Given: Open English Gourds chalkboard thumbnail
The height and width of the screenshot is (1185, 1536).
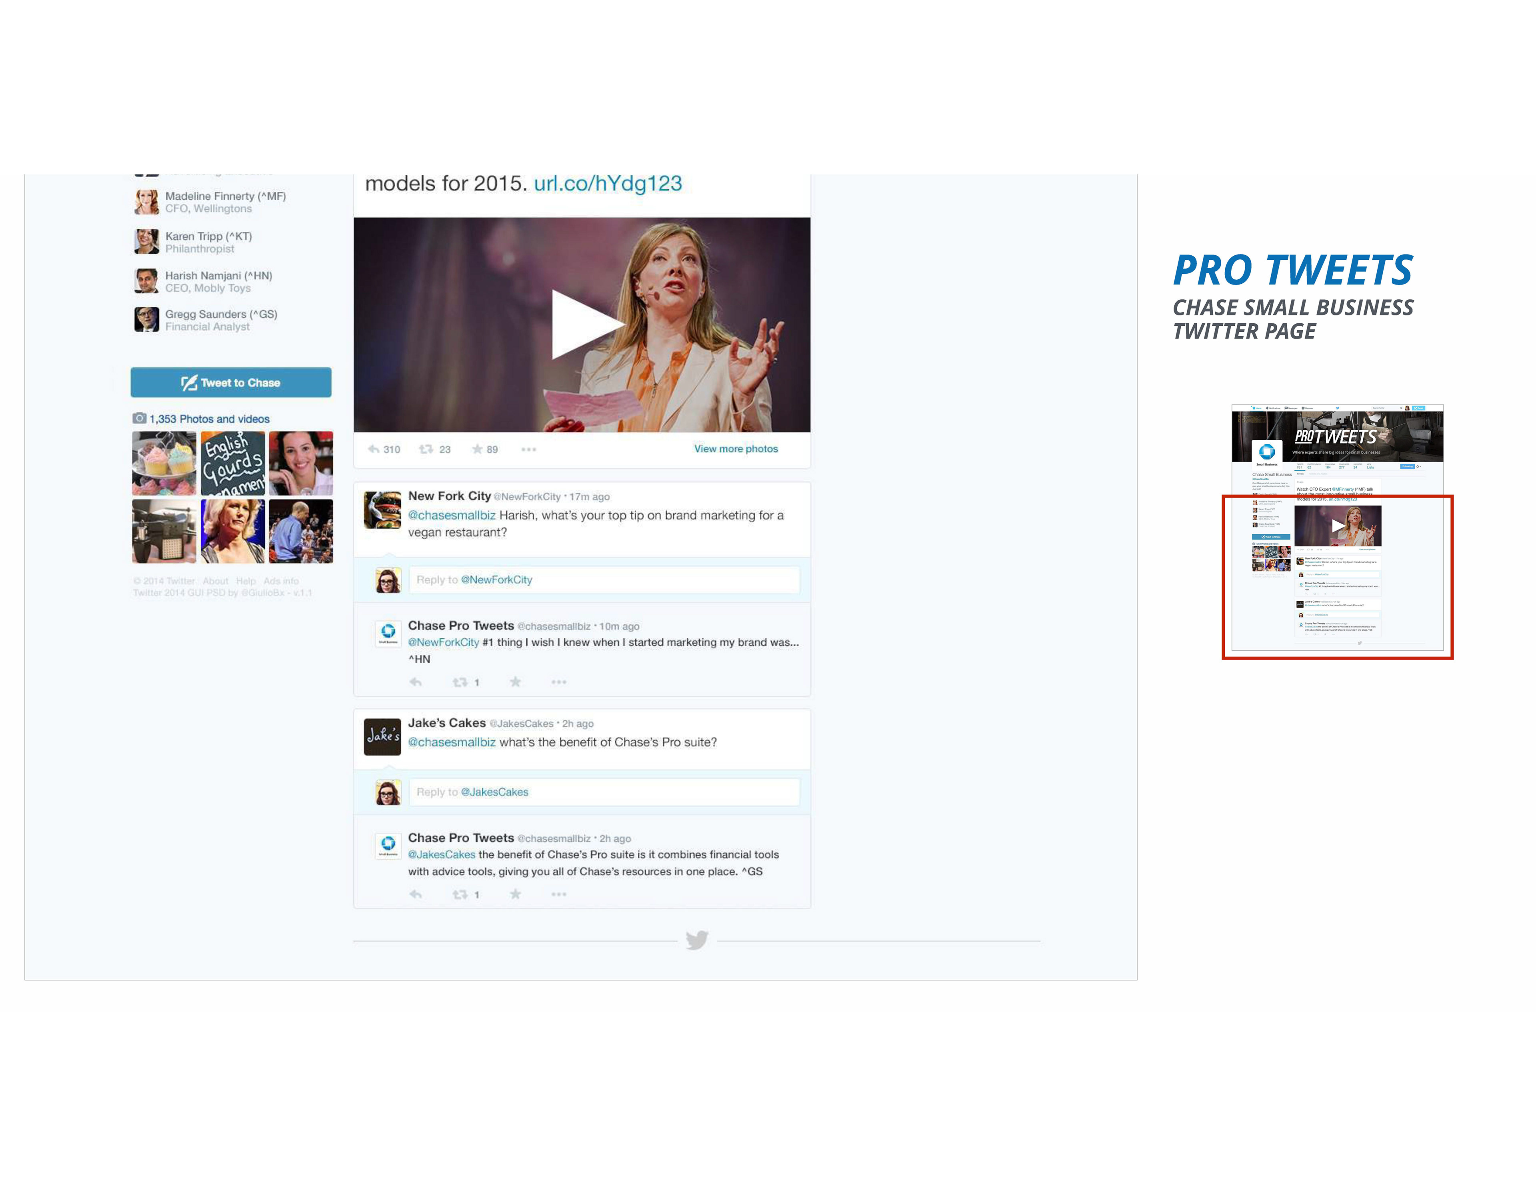Looking at the screenshot, I should [x=233, y=463].
